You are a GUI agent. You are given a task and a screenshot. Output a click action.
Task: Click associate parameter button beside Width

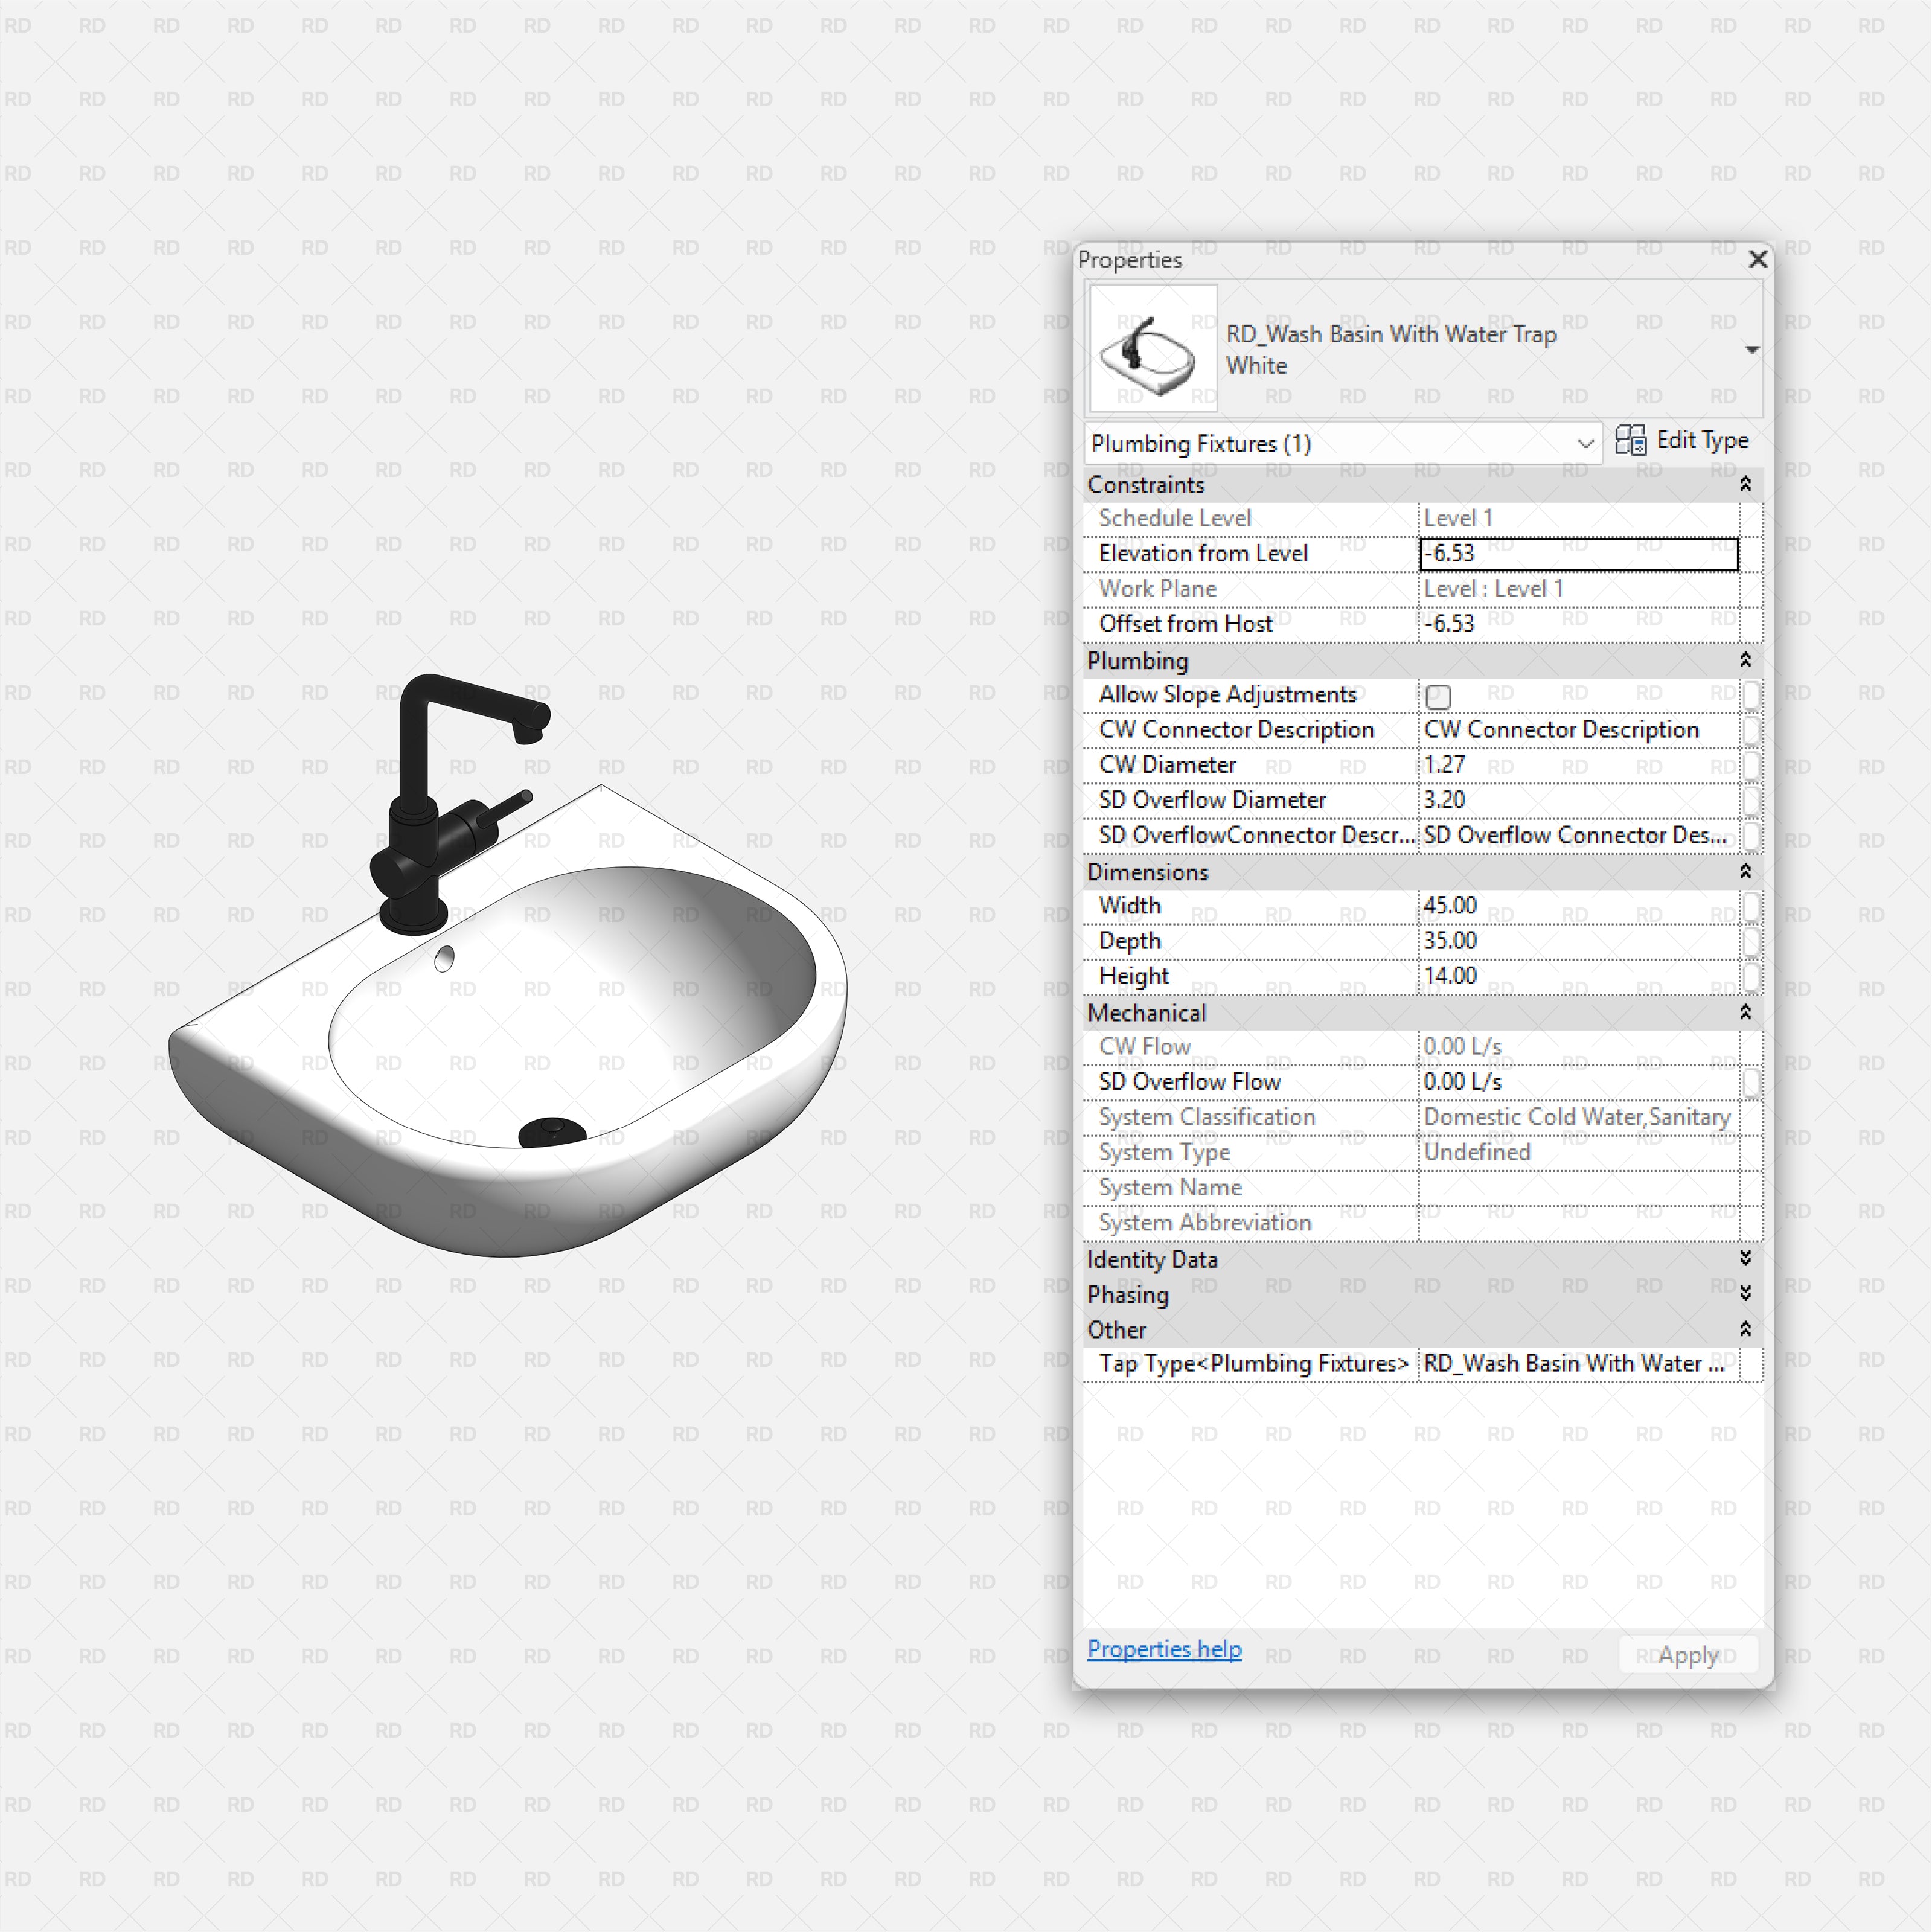[x=1752, y=906]
